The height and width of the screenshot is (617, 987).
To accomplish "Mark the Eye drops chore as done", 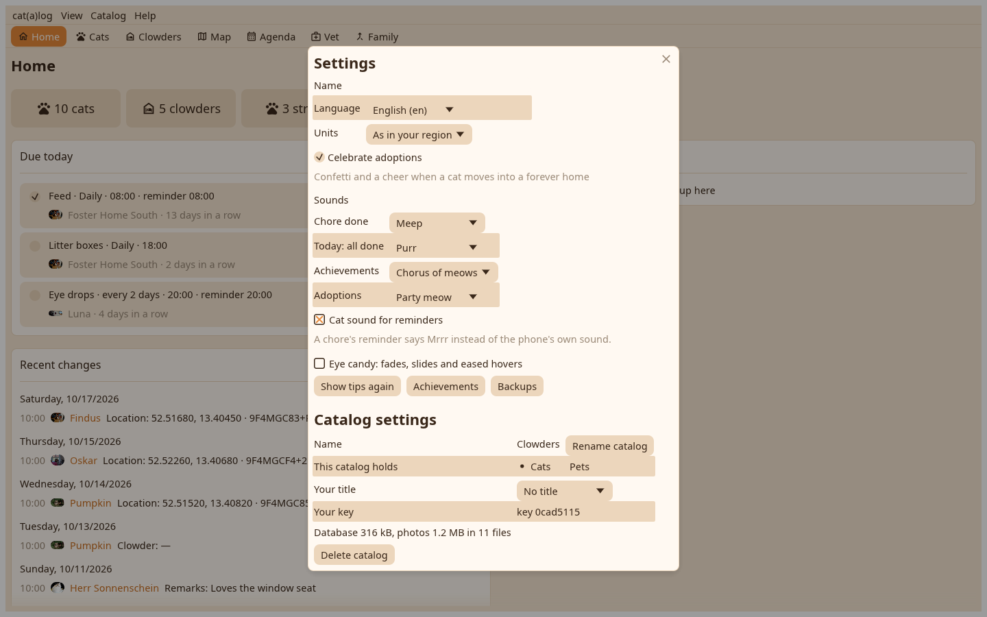I will pyautogui.click(x=35, y=295).
